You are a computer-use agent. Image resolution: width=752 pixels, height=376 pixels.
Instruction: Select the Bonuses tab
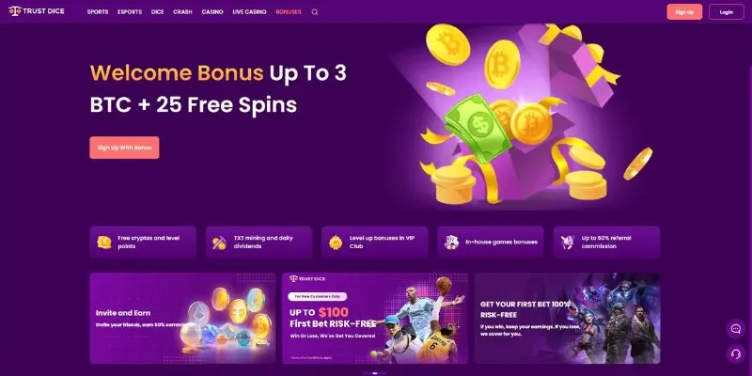[289, 12]
